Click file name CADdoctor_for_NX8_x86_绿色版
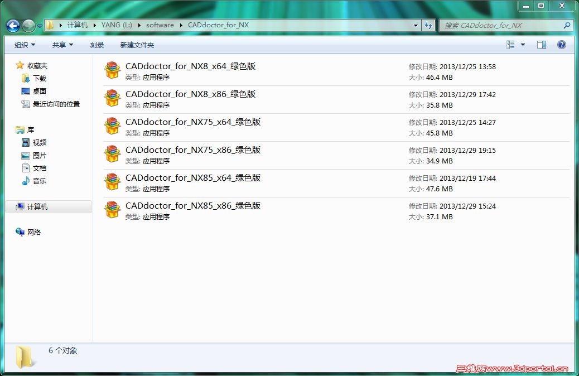The image size is (579, 376). click(191, 94)
